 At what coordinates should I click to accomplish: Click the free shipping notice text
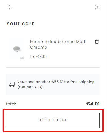[x=56, y=84]
